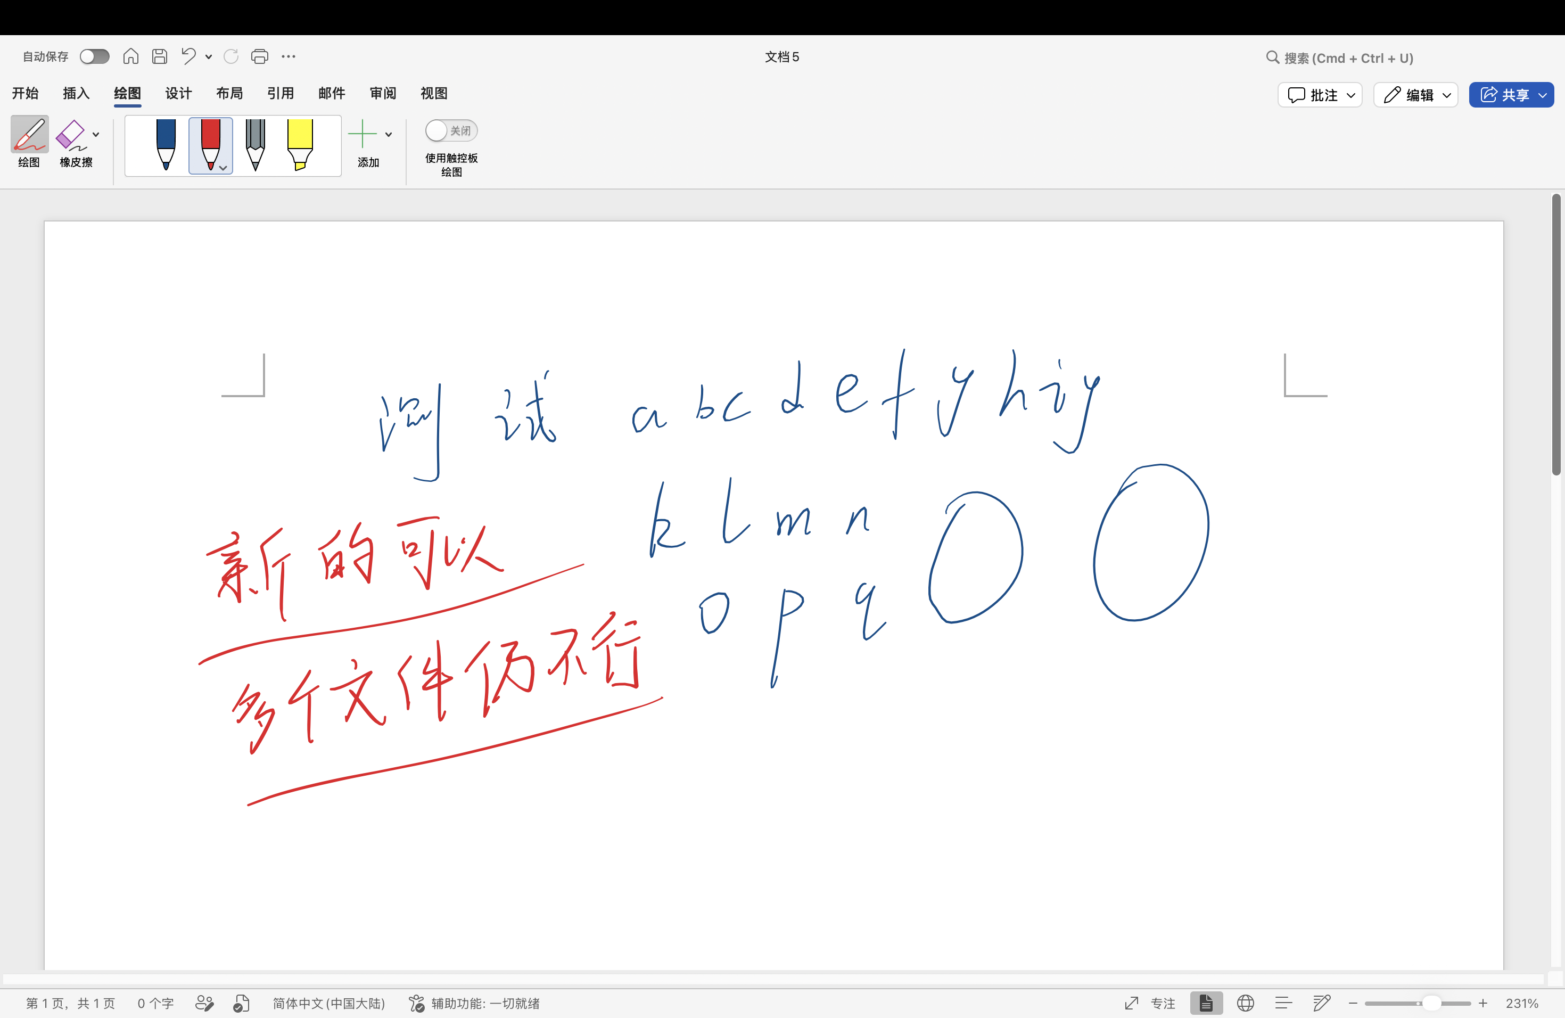Open the red pen options chevron
Viewport: 1565px width, 1018px height.
(223, 168)
